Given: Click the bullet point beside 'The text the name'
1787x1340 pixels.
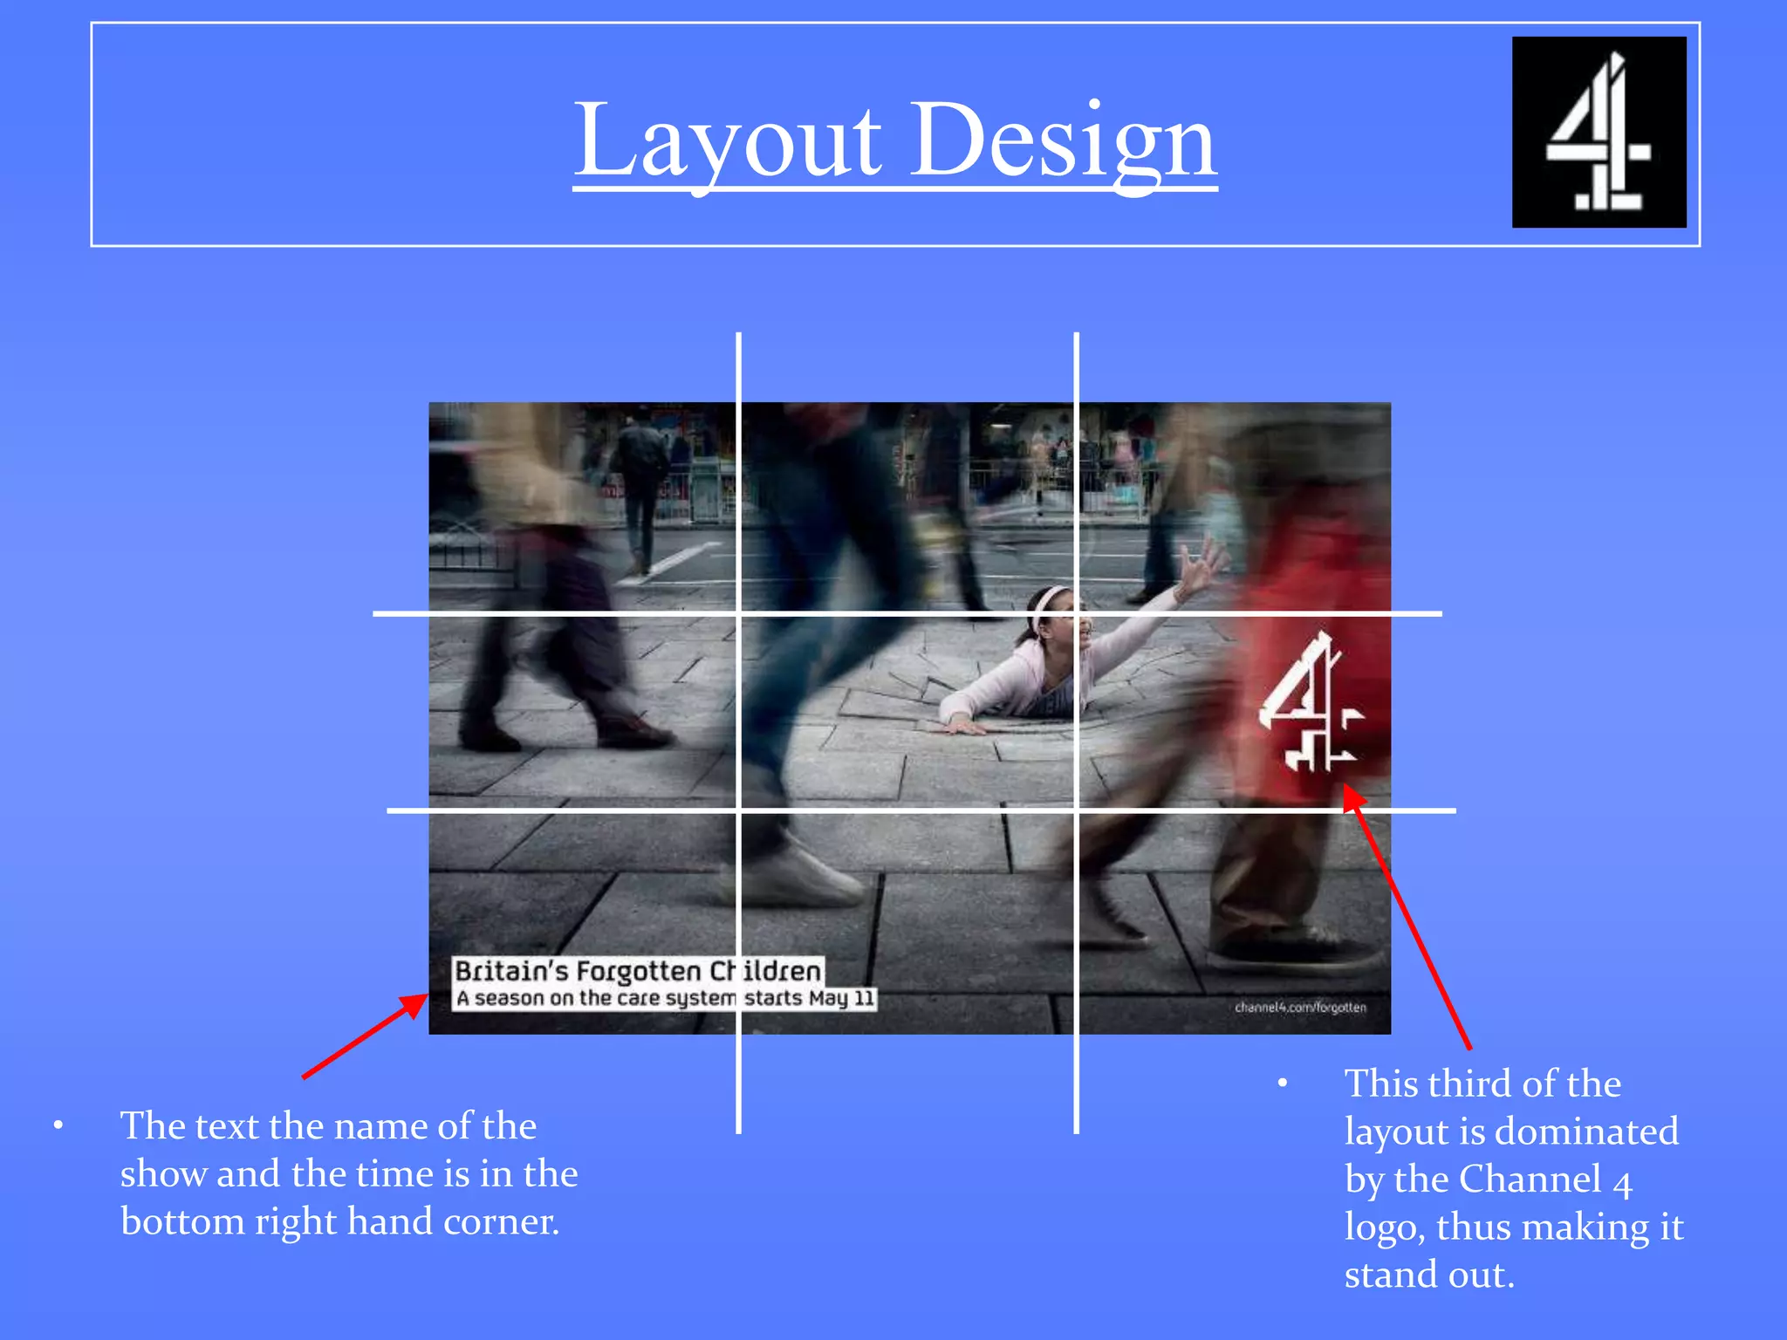Looking at the screenshot, I should point(58,1125).
